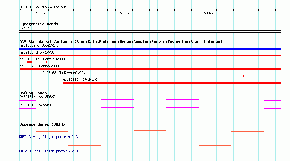Select the short red esv2166847 block
This screenshot has width=290, height=161.
(29, 62)
